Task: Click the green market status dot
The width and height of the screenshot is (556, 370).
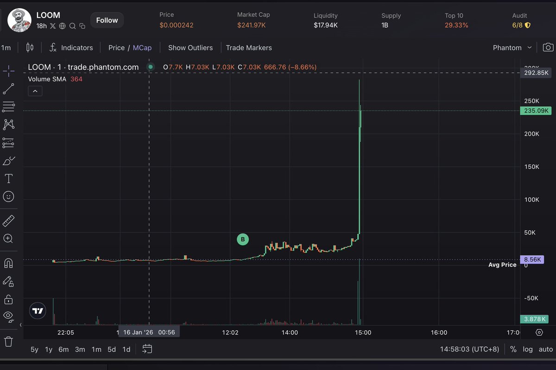Action: click(150, 67)
